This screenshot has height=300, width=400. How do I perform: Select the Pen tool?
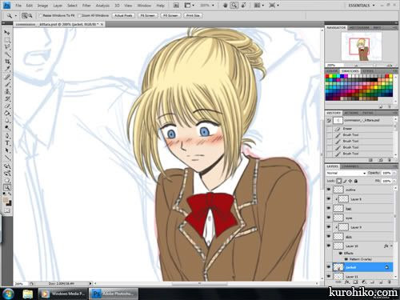pos(7,136)
